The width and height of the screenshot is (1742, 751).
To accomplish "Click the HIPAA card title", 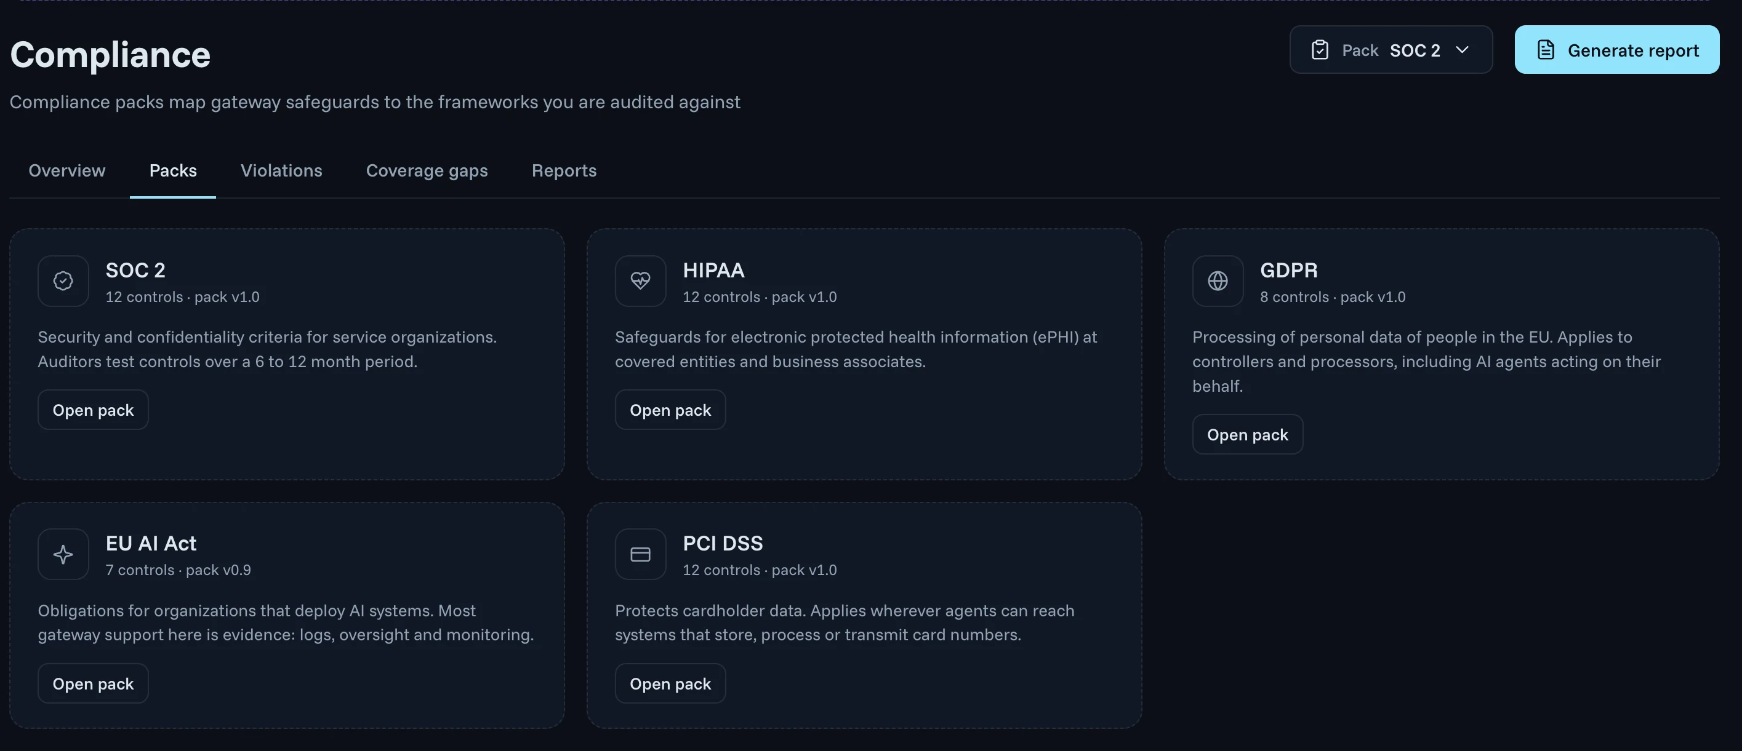I will 713,270.
